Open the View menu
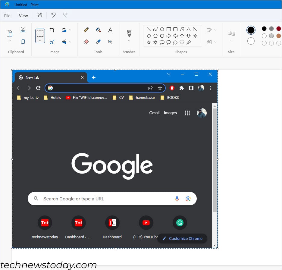 23,16
